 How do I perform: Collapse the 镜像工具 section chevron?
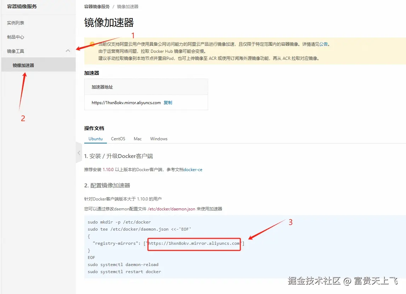[68, 51]
